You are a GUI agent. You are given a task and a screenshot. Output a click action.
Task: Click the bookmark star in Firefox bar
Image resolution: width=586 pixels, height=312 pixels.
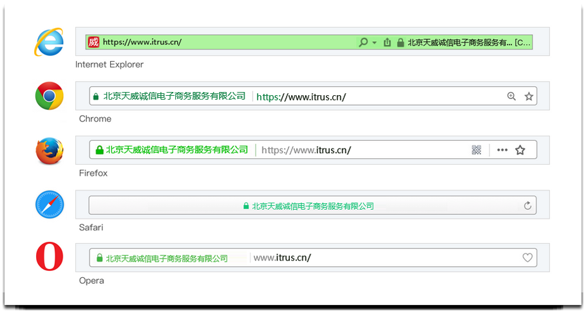[x=520, y=150]
